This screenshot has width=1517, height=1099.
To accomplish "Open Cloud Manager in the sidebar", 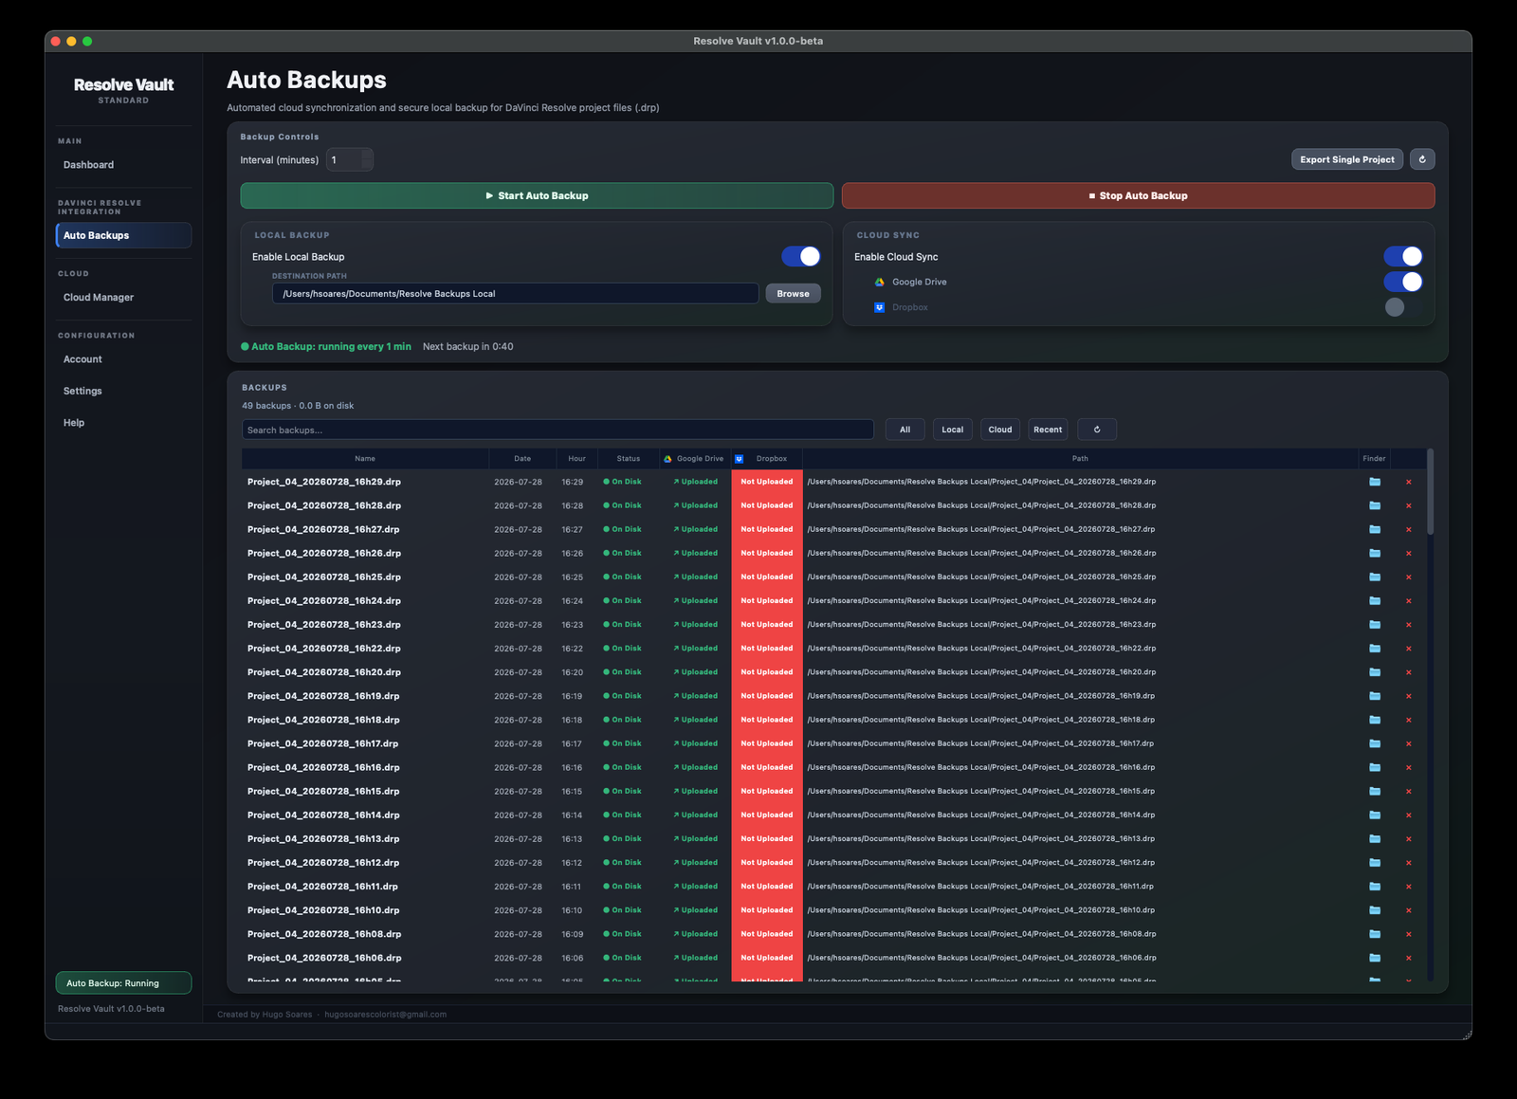I will pyautogui.click(x=123, y=298).
